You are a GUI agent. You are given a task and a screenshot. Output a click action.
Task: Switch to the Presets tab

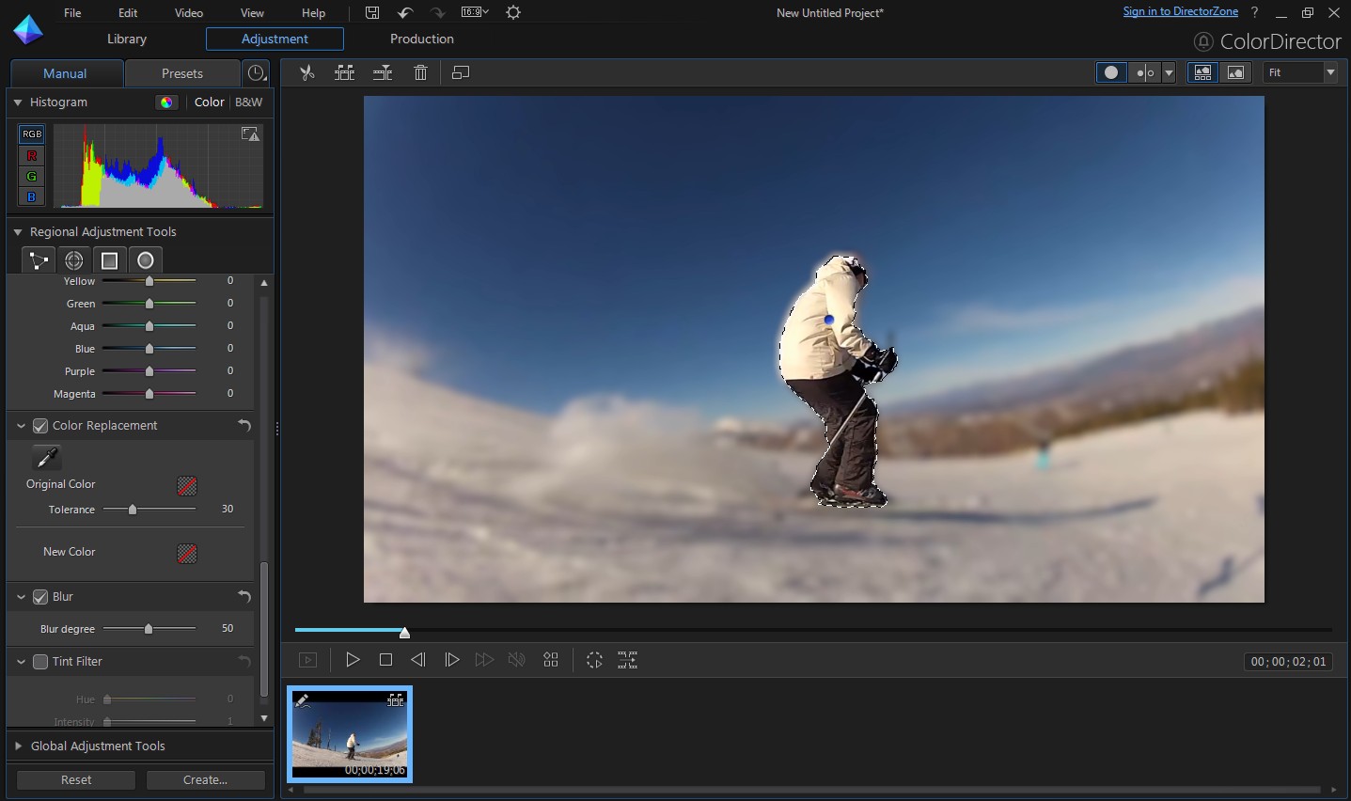(181, 72)
